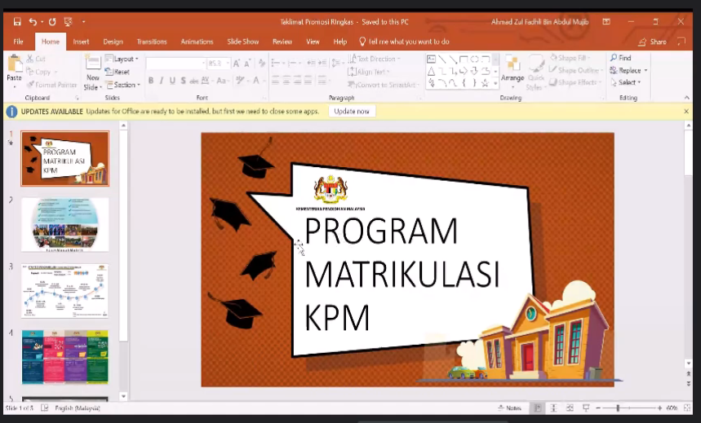Toggle text shadow
Screen dimensions: 701x423
[x=183, y=81]
